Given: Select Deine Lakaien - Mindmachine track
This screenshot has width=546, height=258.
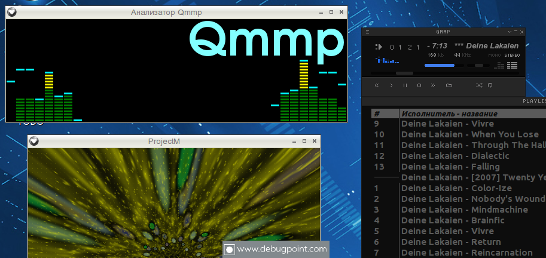Looking at the screenshot, I should (x=459, y=210).
